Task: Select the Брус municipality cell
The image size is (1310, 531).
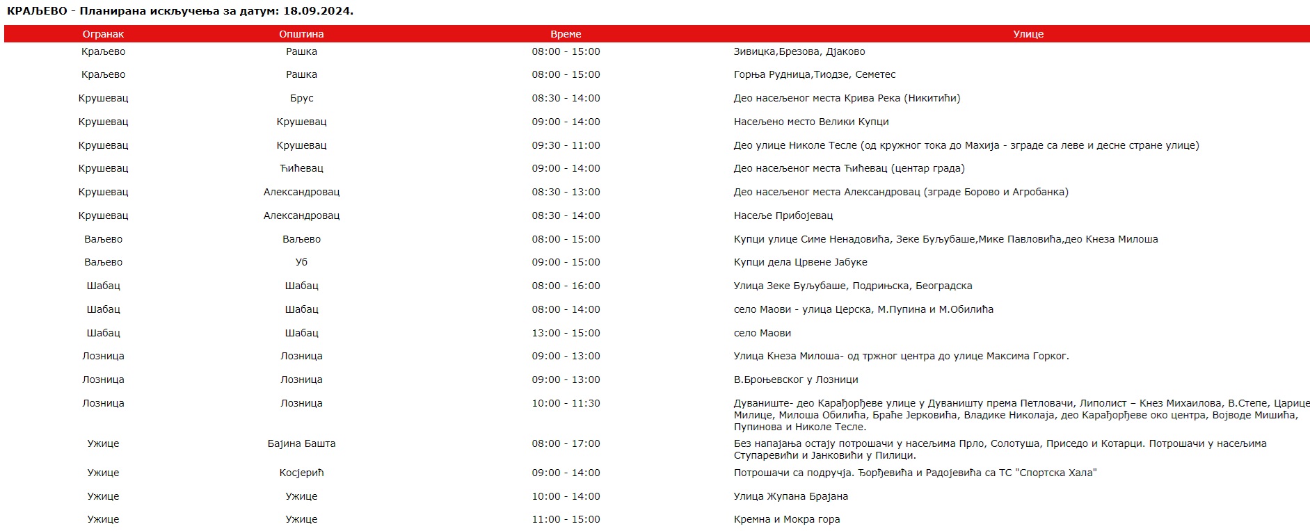Action: click(x=301, y=98)
